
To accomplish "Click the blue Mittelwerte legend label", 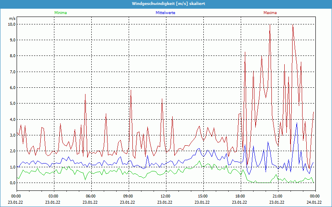I will point(165,13).
